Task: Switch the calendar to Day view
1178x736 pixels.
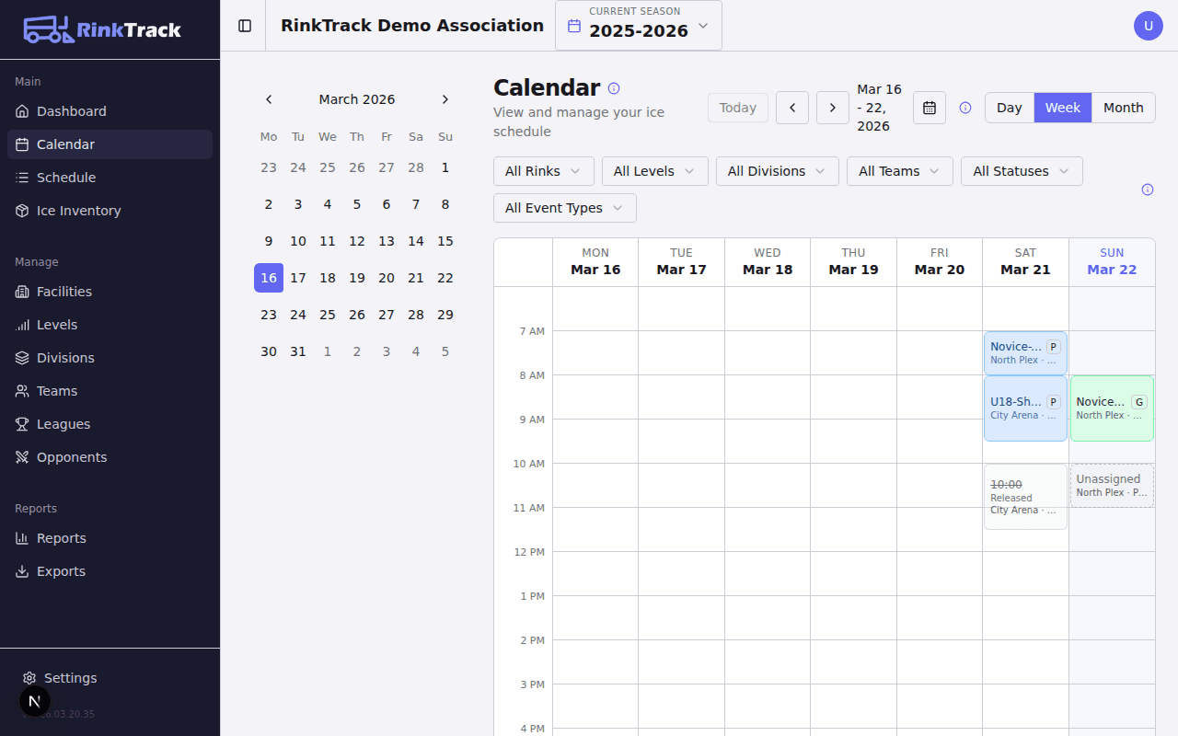Action: pos(1009,108)
